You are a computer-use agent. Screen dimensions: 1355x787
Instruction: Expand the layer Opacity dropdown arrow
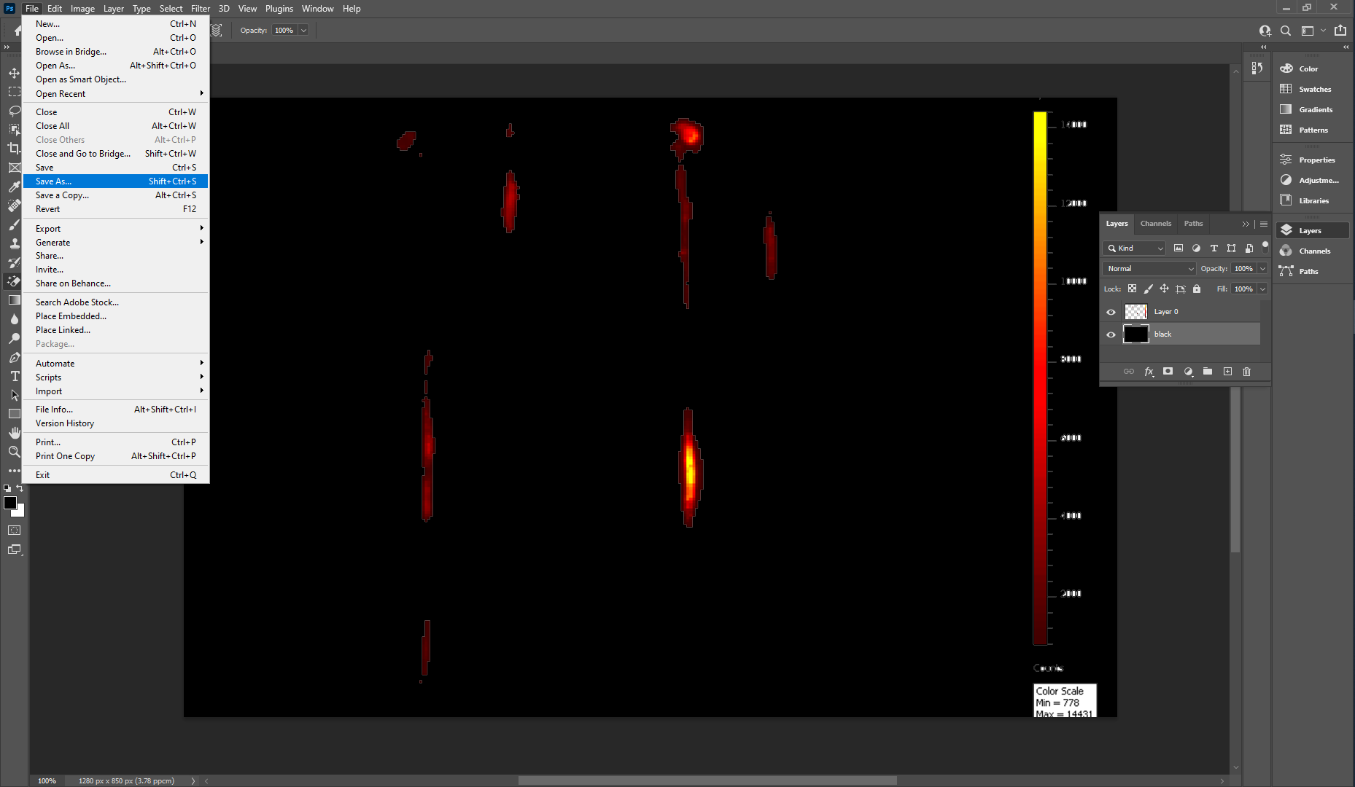(x=1262, y=269)
